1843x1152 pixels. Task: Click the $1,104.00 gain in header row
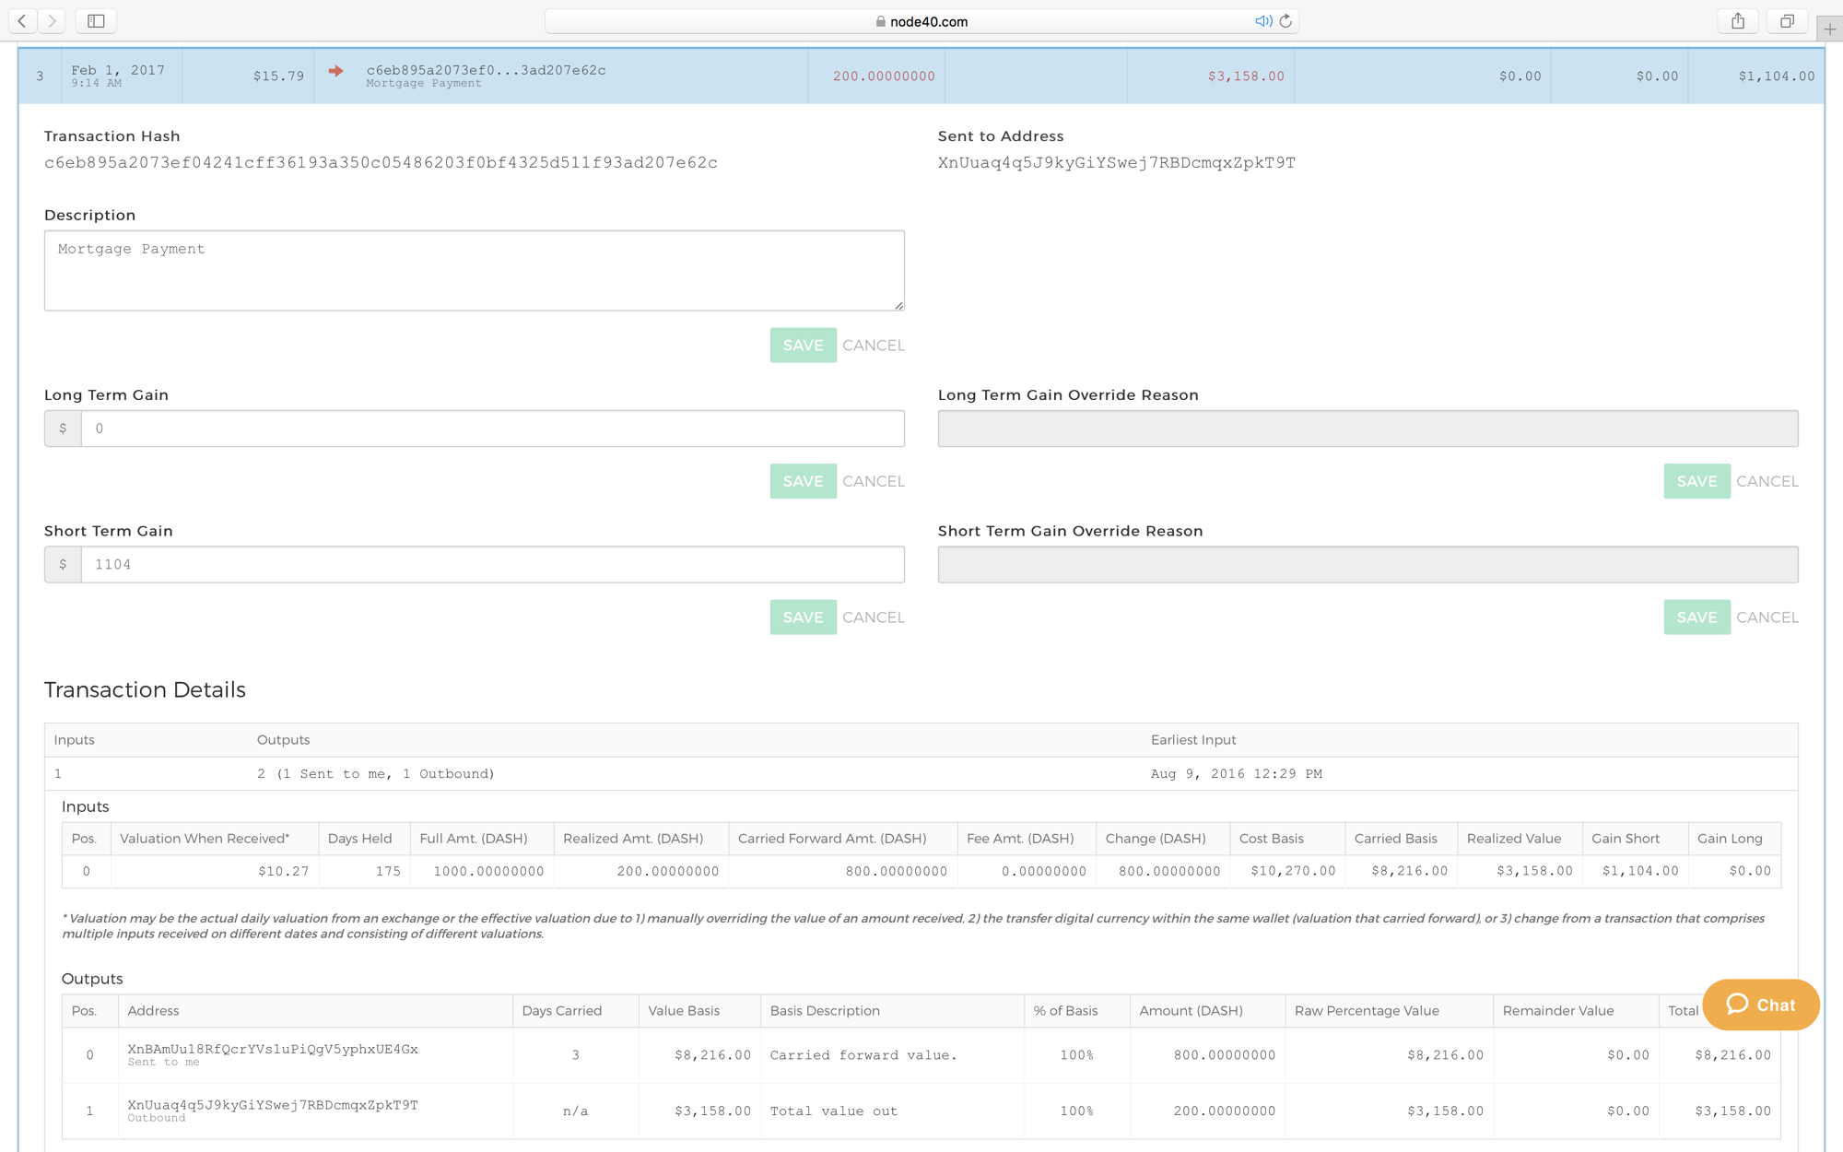pyautogui.click(x=1776, y=76)
